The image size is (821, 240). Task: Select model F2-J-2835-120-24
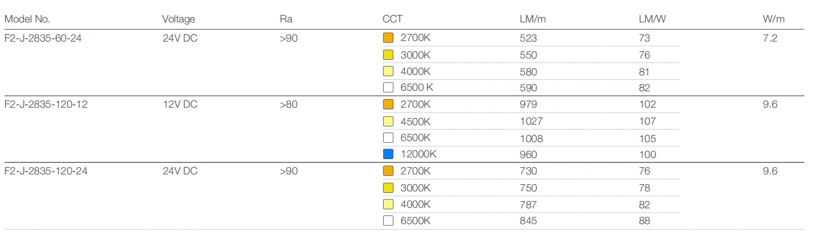click(x=45, y=171)
